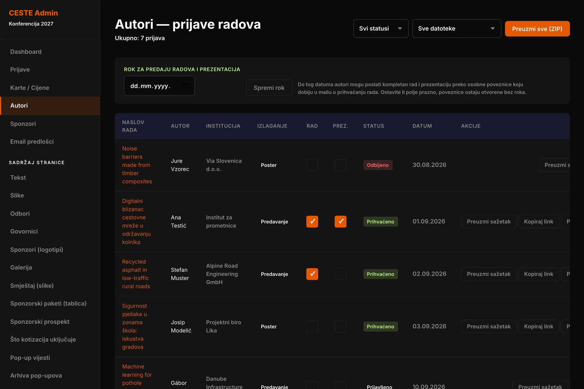The width and height of the screenshot is (584, 389).
Task: Click Prihvaćeno badge for Ana Testić
Action: pyautogui.click(x=380, y=222)
